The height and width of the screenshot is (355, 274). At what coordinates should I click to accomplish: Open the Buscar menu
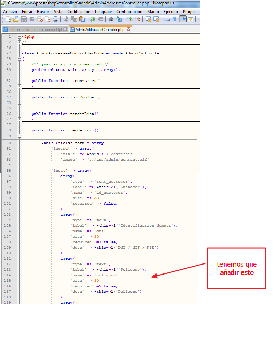43,12
